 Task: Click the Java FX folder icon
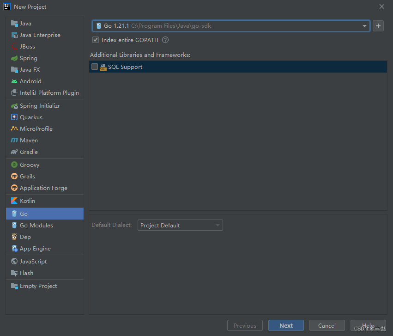coord(14,69)
